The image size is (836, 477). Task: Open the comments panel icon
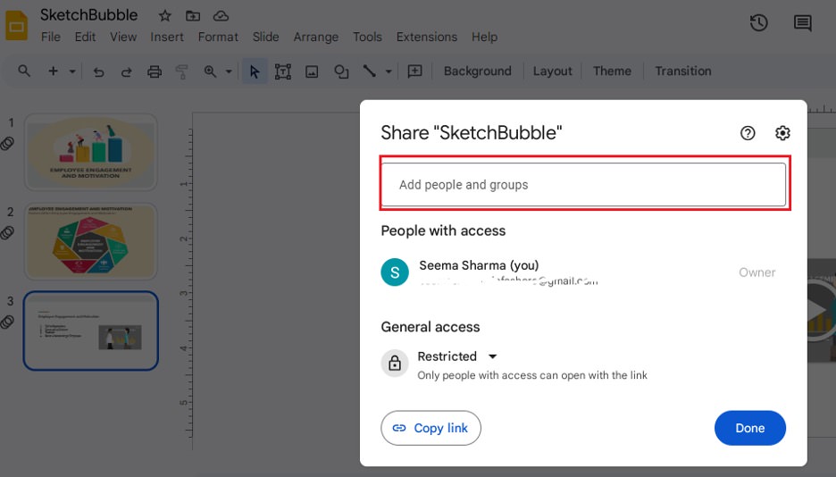(x=802, y=23)
